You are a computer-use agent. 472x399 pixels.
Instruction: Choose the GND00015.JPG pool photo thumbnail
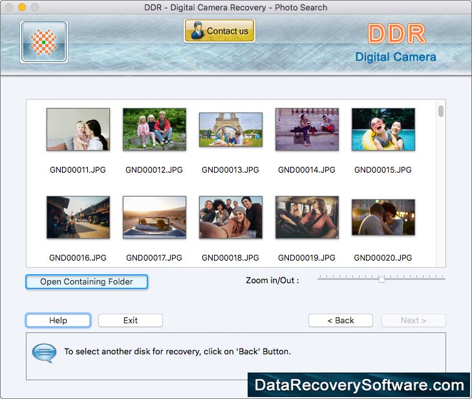pos(383,129)
